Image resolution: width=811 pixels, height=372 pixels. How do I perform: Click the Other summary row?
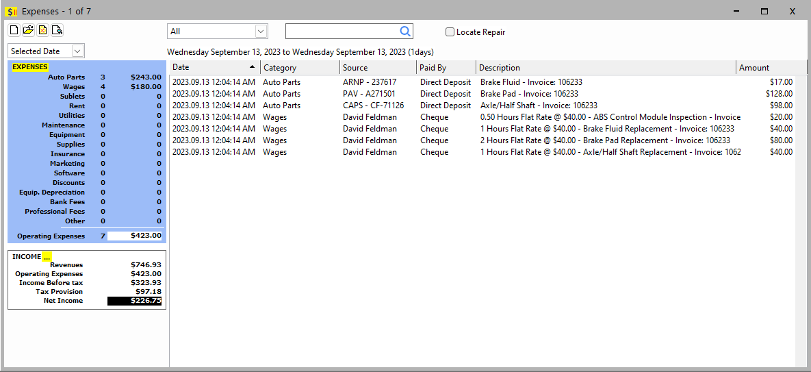pyautogui.click(x=87, y=221)
